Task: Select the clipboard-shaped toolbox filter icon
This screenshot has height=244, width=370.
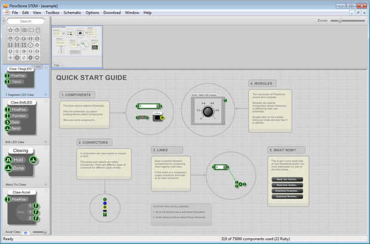Action: 38,30
